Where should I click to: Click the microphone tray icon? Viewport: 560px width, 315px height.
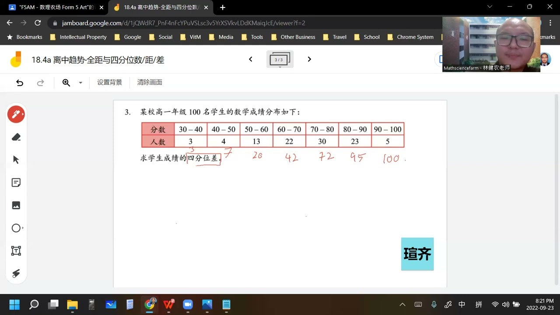[x=434, y=304]
